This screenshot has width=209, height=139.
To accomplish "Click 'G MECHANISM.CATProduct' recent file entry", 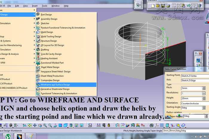I will click(x=14, y=88).
